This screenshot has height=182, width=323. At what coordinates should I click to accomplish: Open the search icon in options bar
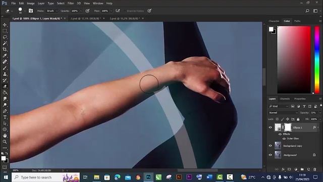307,11
